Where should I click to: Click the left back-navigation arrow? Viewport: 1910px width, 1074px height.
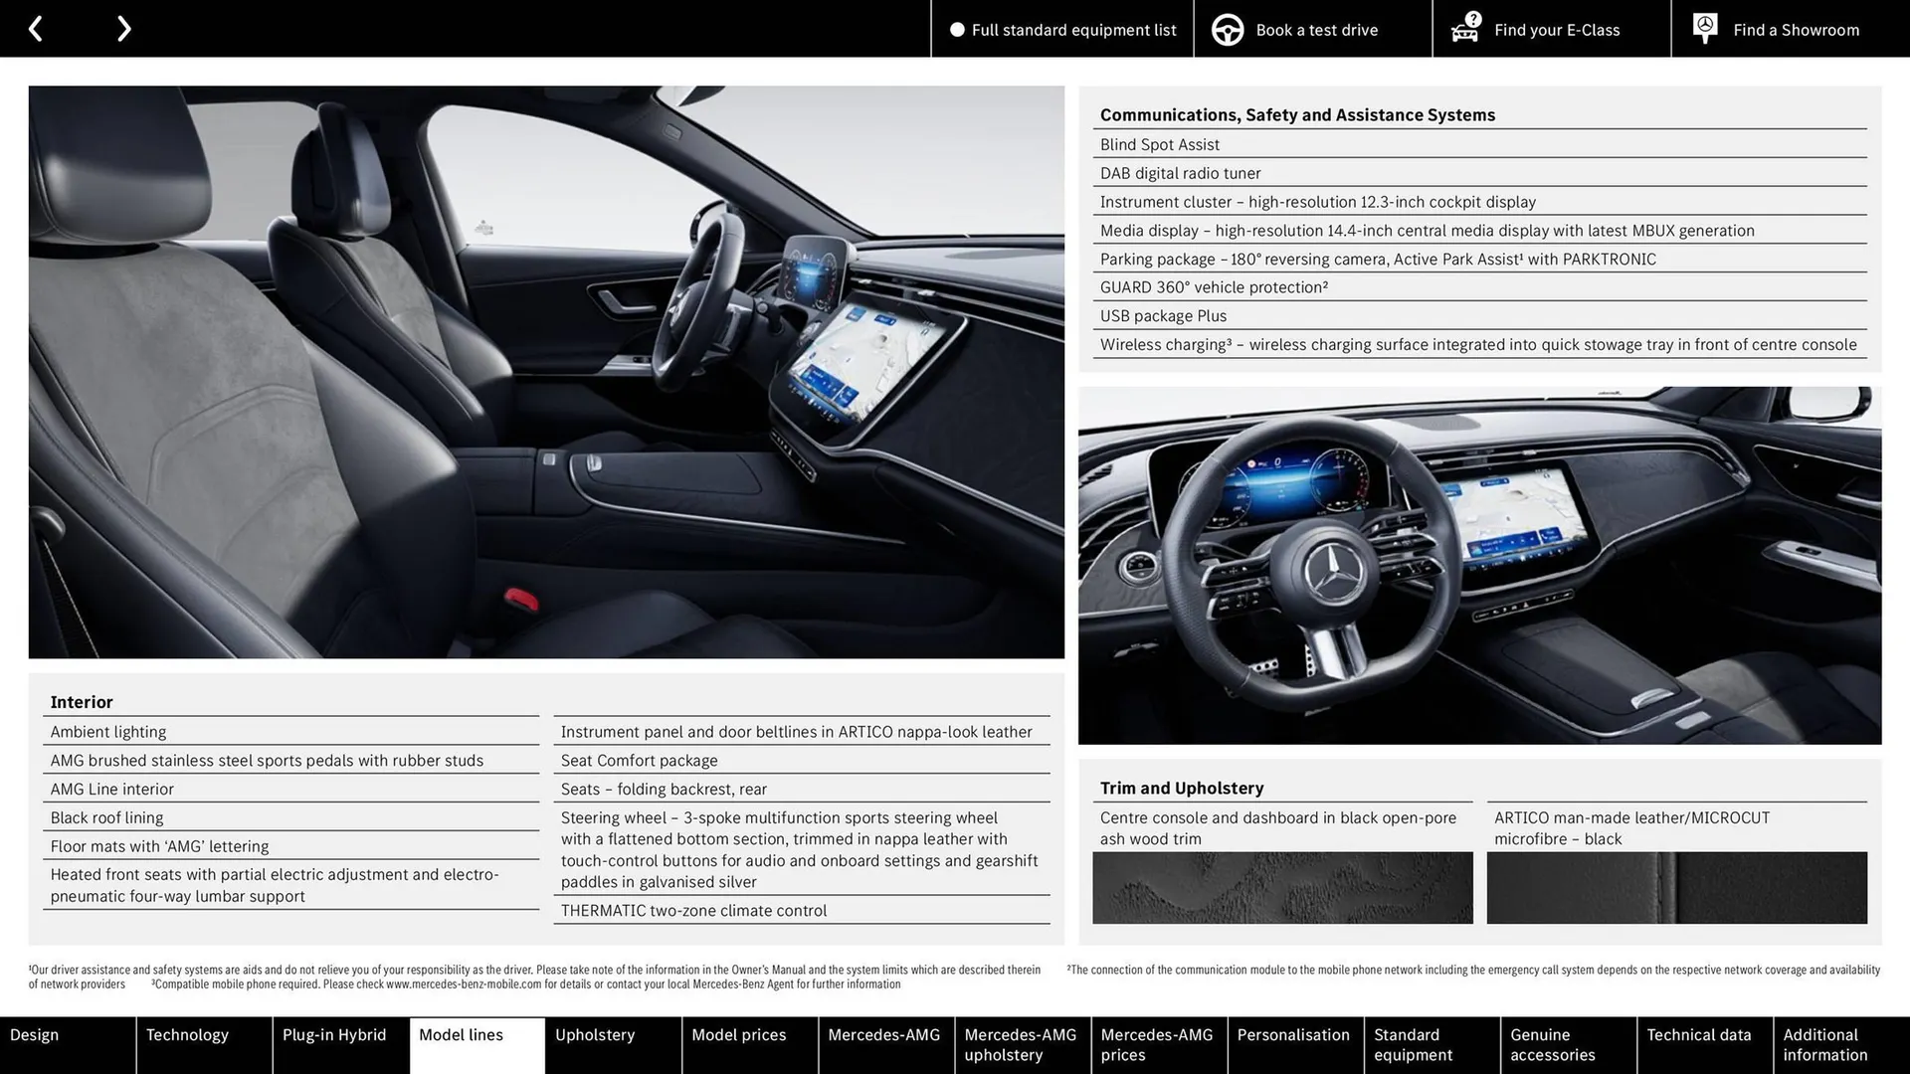pos(36,28)
